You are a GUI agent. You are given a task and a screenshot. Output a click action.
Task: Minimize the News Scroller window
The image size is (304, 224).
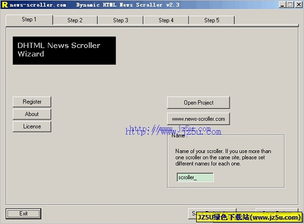click(282, 4)
